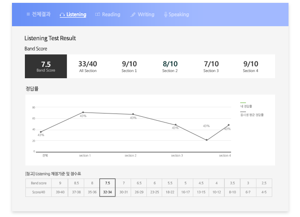Click the Listening 채점기준 및 점수표 heading
Image resolution: width=300 pixels, height=217 pixels.
53,174
